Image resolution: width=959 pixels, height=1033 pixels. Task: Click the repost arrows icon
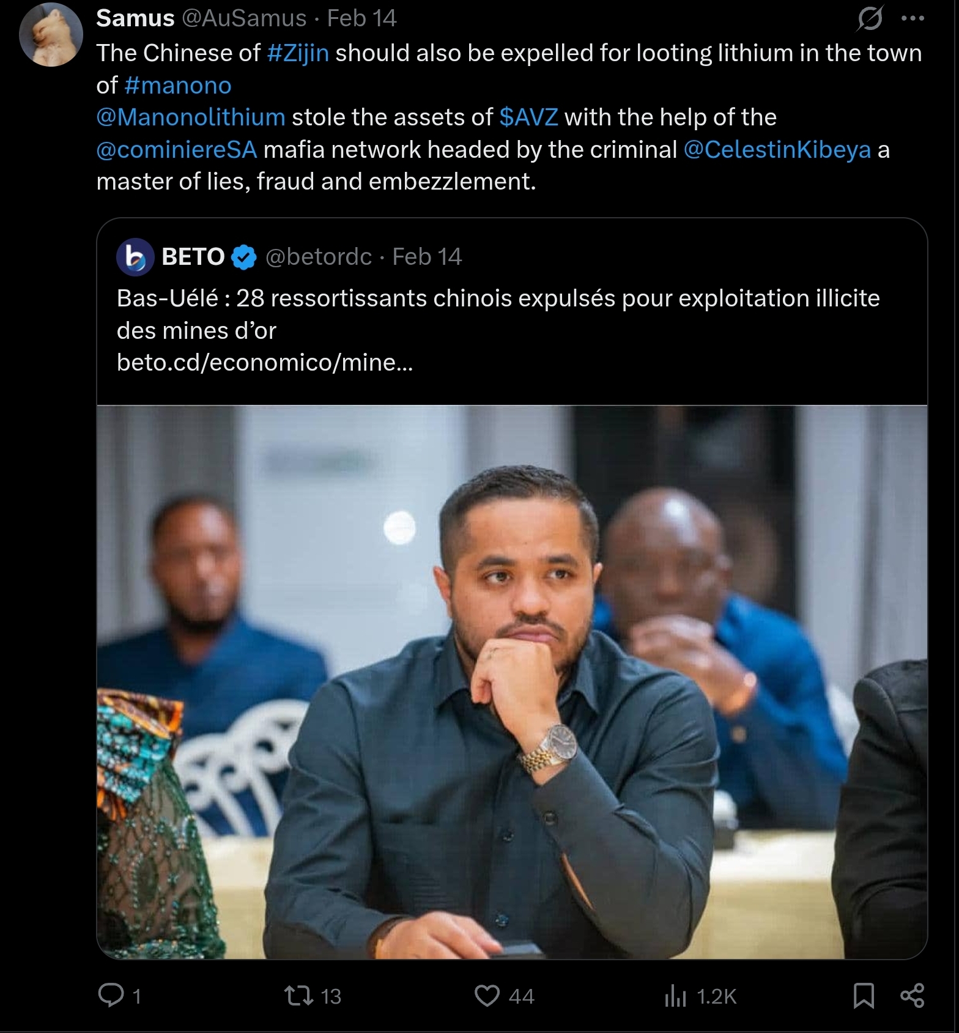click(299, 996)
